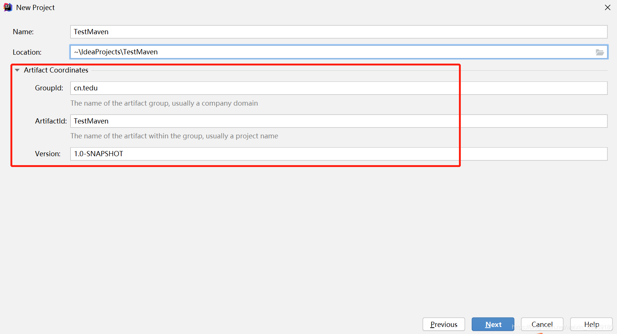Image resolution: width=617 pixels, height=334 pixels.
Task: Click the Version field with 1.0-SNAPSHOT
Action: [x=339, y=154]
